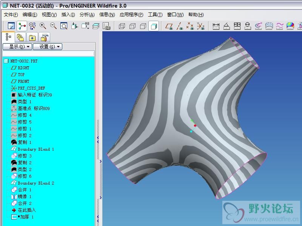The height and width of the screenshot is (226, 302).
Task: Open the Shaded Curvature rainbow icon
Action: point(290,26)
